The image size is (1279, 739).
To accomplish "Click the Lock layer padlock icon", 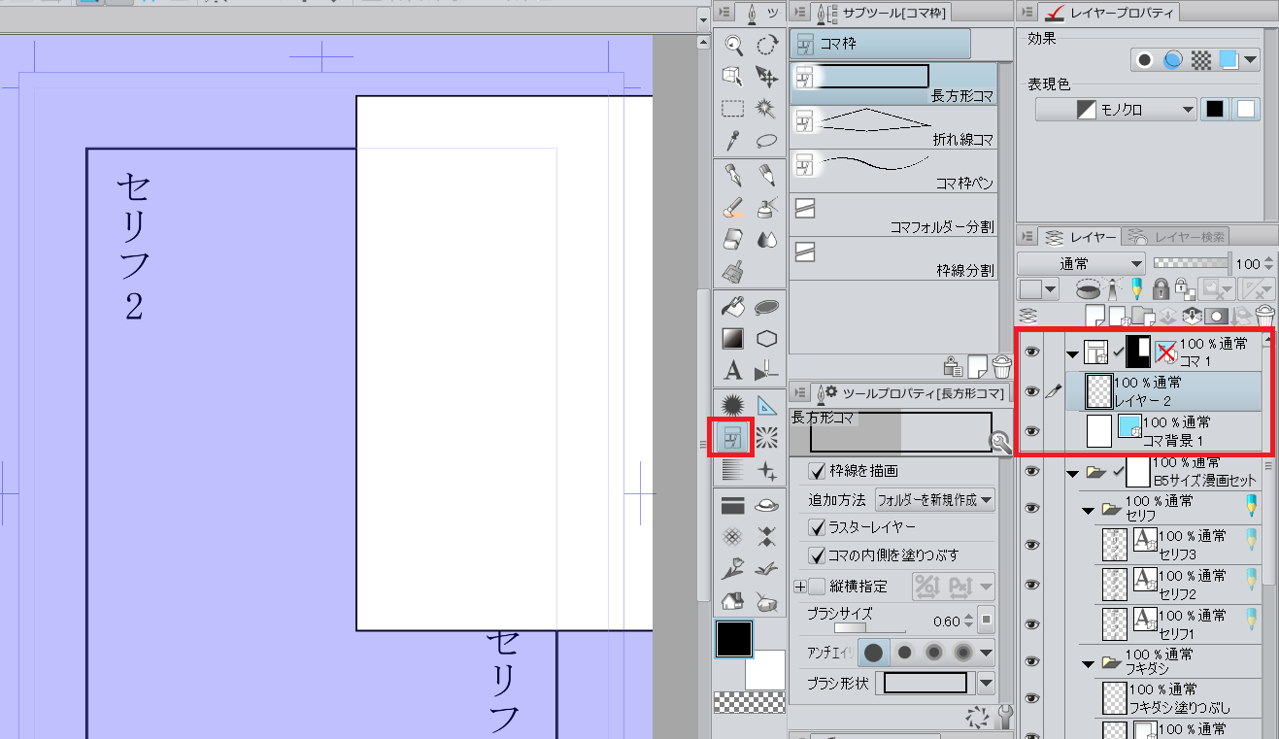I will tap(1161, 289).
